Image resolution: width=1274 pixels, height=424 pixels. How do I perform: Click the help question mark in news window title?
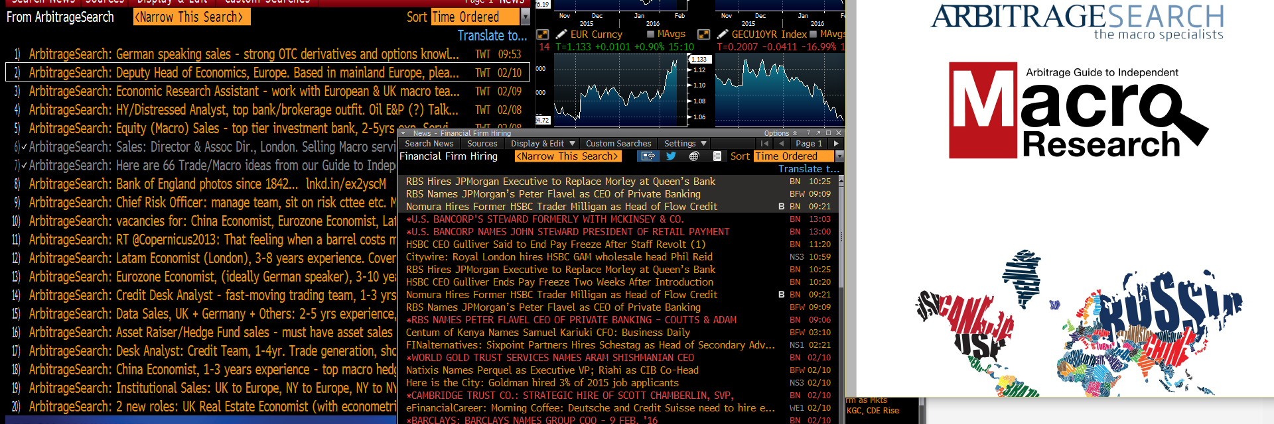pos(808,133)
